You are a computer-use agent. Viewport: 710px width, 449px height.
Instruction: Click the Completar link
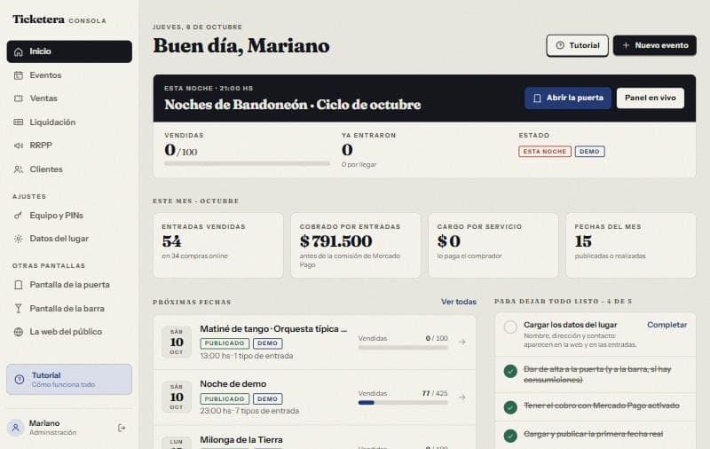click(x=667, y=325)
